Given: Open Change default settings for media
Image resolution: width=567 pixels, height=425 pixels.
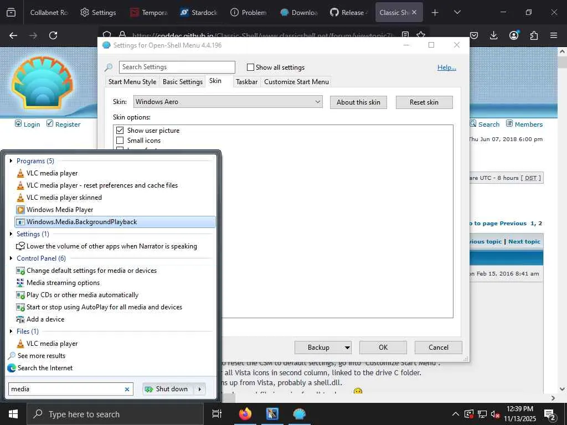Looking at the screenshot, I should pyautogui.click(x=86, y=270).
